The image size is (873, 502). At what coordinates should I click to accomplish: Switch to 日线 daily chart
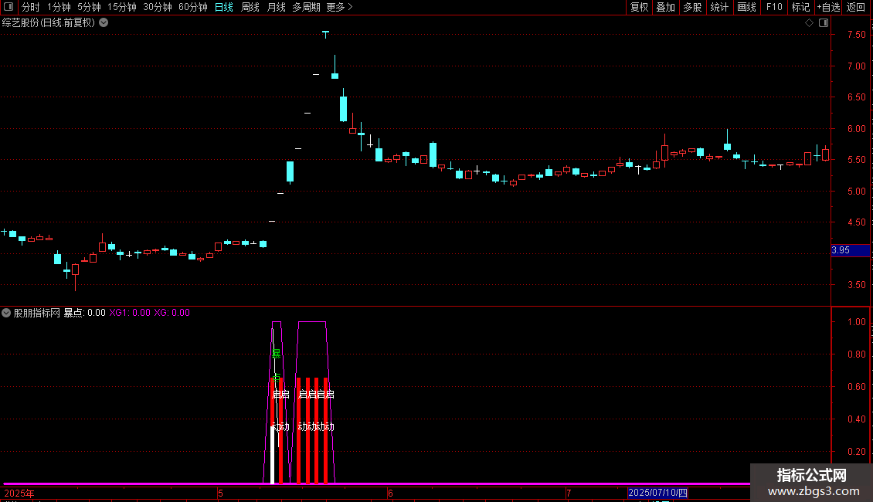coord(224,7)
